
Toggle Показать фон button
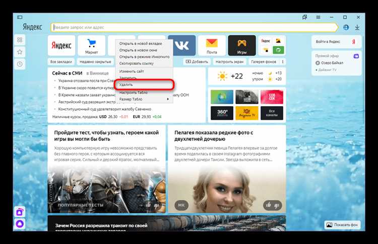click(342, 224)
